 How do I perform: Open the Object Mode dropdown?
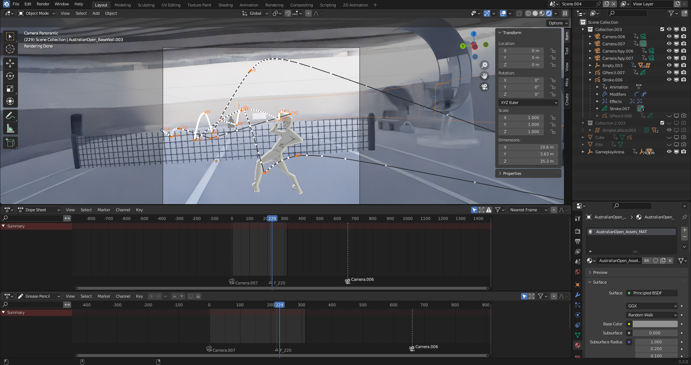coord(37,13)
